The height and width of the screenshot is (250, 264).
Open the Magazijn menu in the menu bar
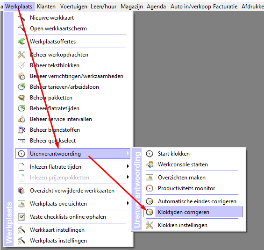click(132, 7)
